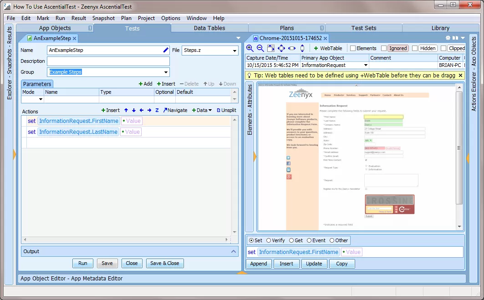Open the Data dropdown in Actions toolbar
Screen dimensions: 484x300
pyautogui.click(x=202, y=110)
